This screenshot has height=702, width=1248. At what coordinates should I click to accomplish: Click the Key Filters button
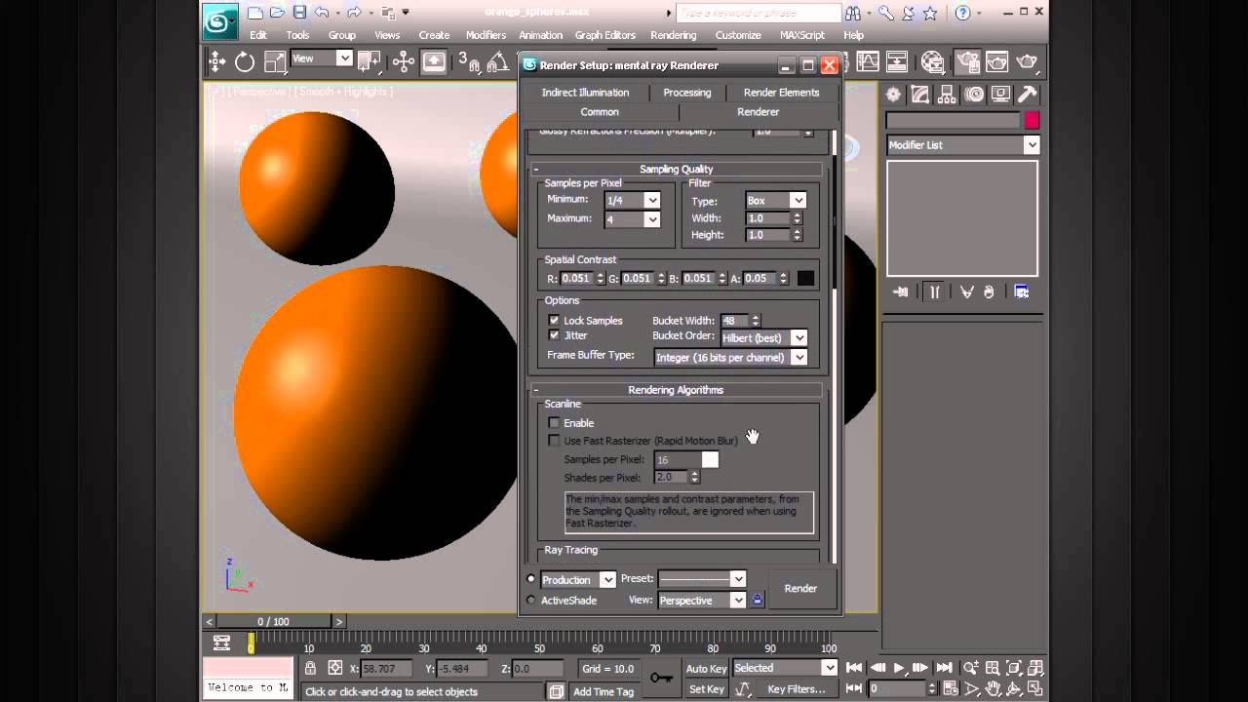796,689
